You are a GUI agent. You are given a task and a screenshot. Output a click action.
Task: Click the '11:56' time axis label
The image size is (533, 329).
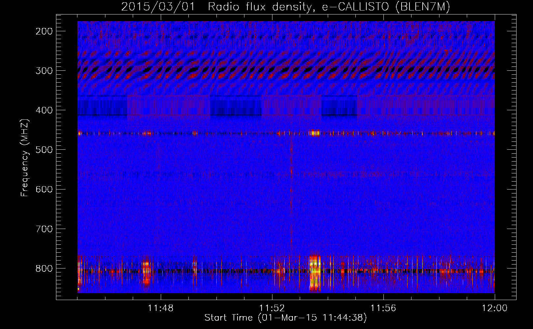click(383, 308)
